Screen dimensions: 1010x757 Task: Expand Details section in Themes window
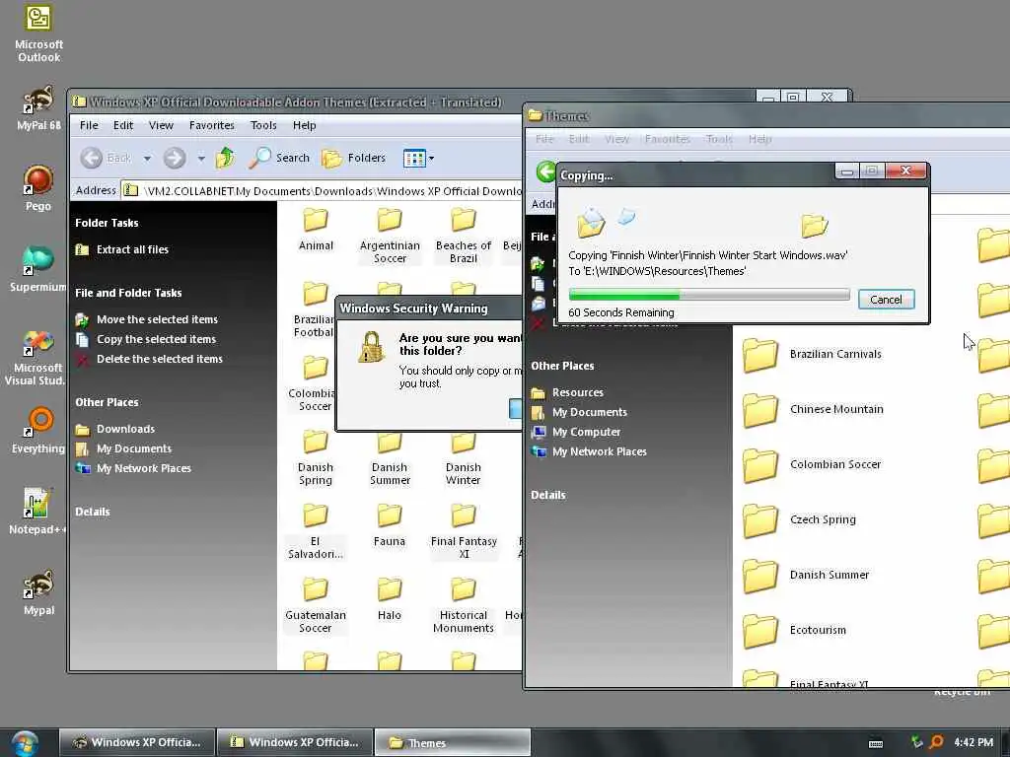coord(548,495)
